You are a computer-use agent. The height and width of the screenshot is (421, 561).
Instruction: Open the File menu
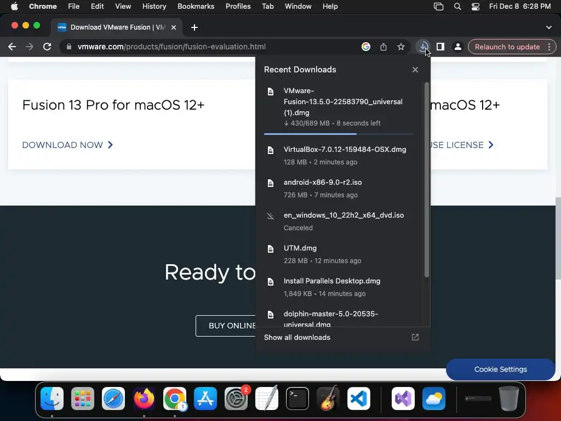point(74,6)
